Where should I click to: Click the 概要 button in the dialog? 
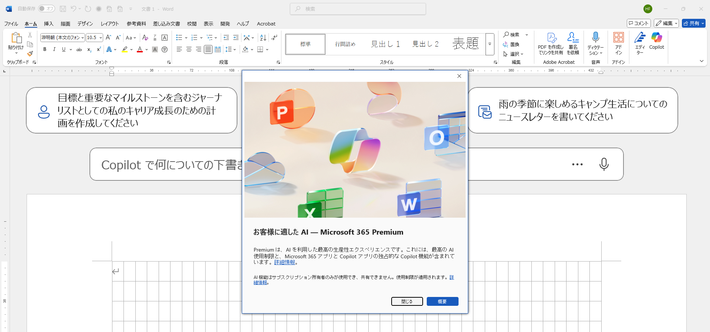tap(442, 301)
